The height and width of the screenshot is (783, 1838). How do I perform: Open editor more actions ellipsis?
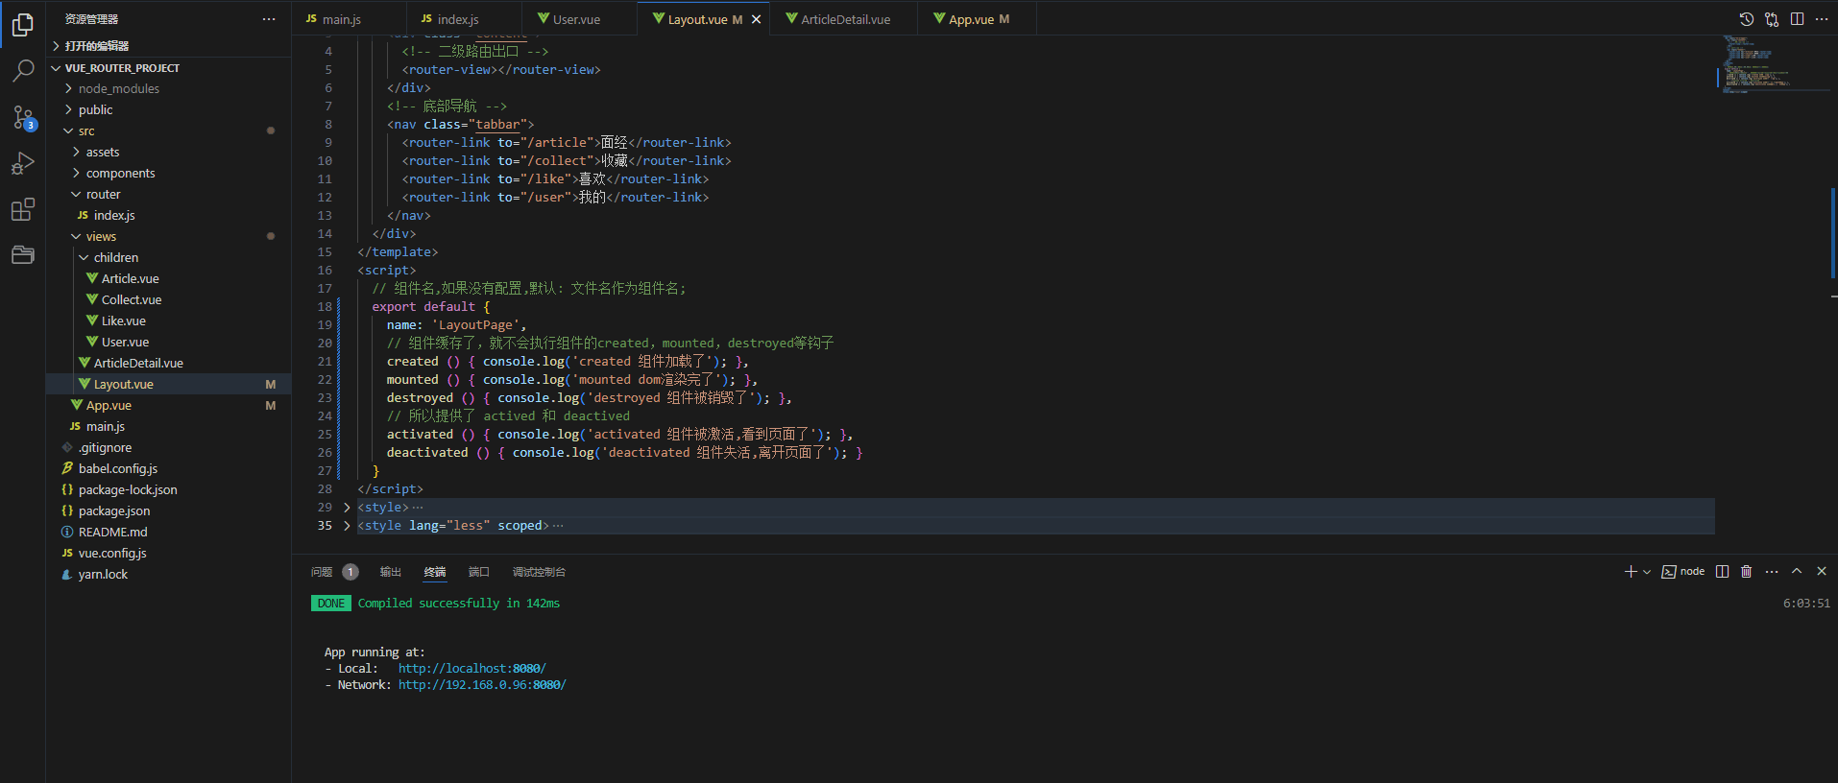tap(1822, 19)
